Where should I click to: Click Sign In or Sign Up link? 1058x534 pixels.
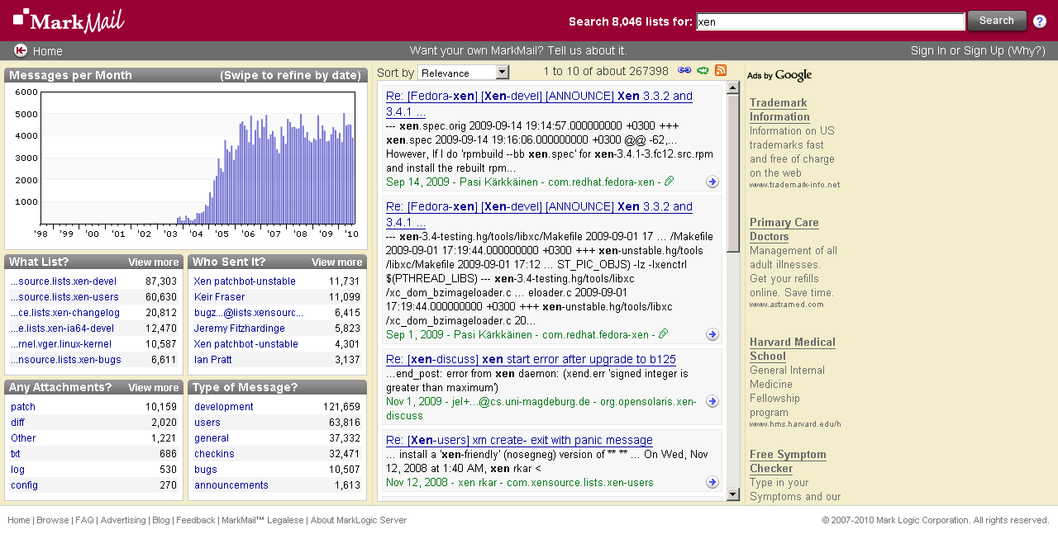[x=978, y=51]
